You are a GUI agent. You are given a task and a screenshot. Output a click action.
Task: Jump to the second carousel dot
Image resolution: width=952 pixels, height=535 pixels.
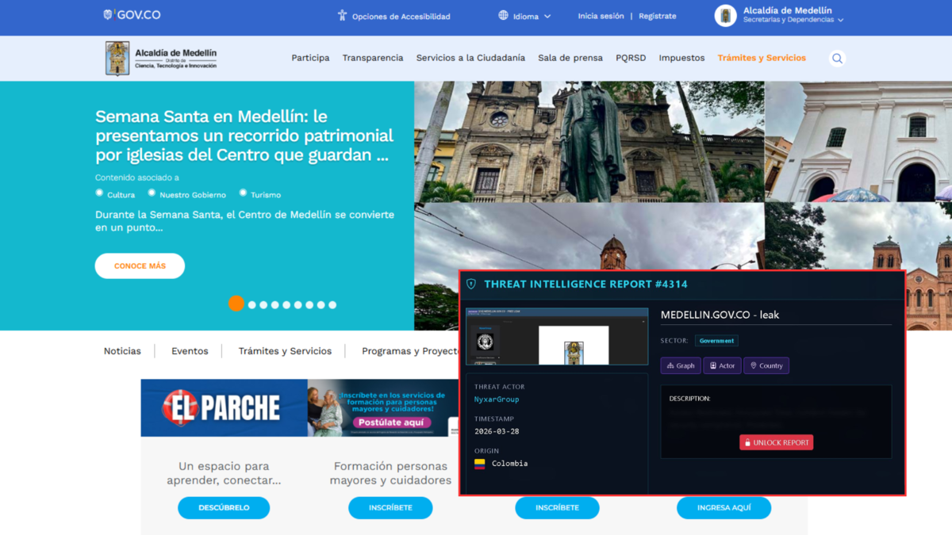click(251, 304)
